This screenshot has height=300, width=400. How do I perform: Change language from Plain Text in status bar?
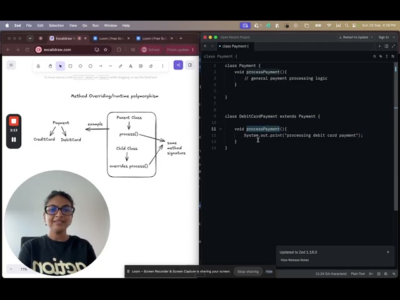[x=358, y=274]
